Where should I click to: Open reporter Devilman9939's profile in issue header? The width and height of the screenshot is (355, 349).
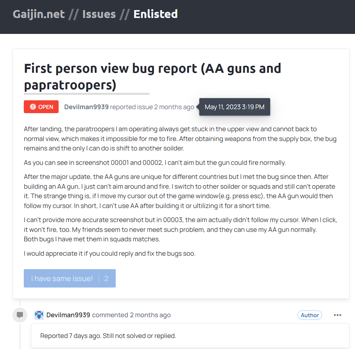(86, 107)
